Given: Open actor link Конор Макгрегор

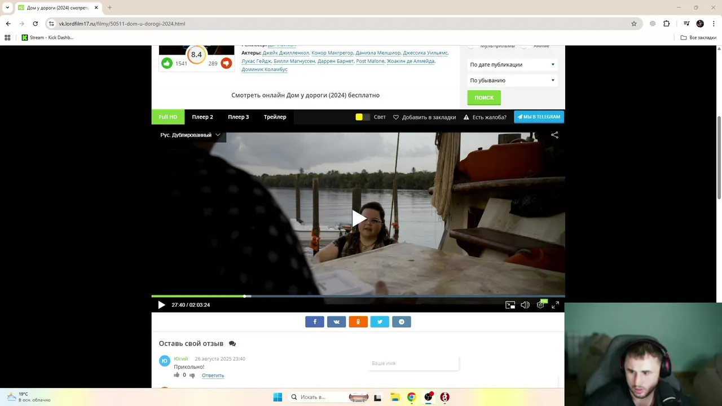Looking at the screenshot, I should [332, 53].
